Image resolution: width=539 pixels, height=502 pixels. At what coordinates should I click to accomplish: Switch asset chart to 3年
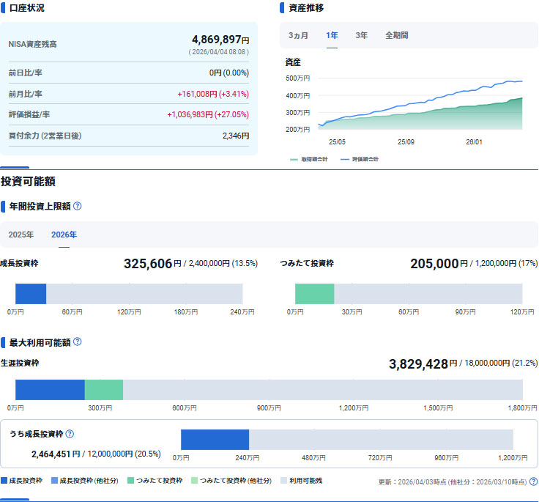pos(362,35)
